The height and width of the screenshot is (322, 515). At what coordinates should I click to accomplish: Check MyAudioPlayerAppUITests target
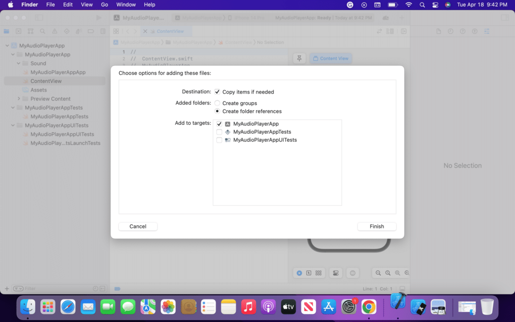[219, 140]
